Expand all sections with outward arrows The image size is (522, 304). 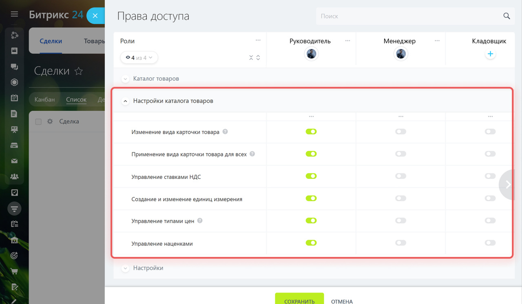(x=258, y=57)
